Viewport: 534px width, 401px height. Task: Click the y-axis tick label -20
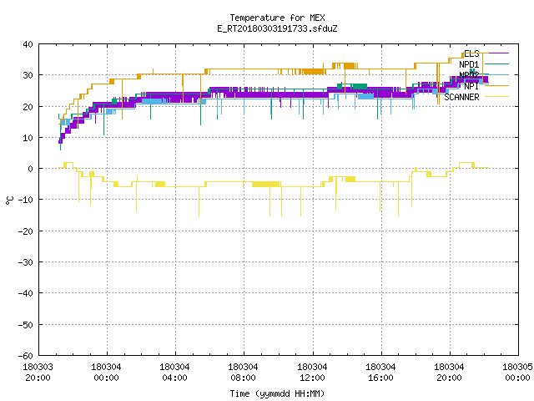click(x=26, y=231)
